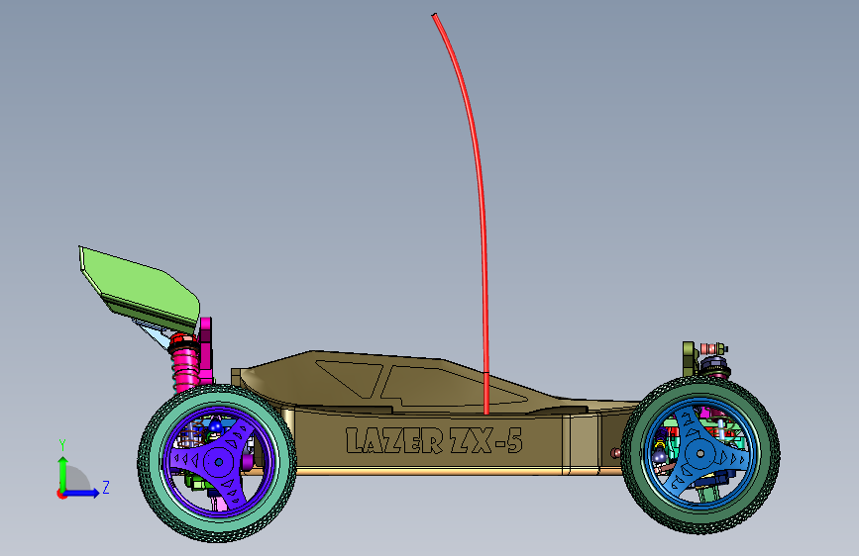Image resolution: width=859 pixels, height=556 pixels.
Task: Click the red origin point of the axis triad
Action: point(61,494)
